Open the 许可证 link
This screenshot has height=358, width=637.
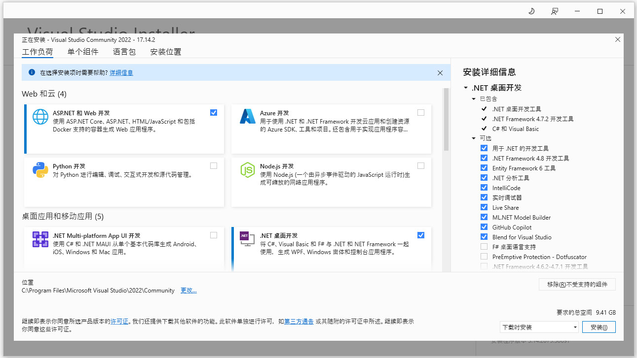[x=119, y=322]
